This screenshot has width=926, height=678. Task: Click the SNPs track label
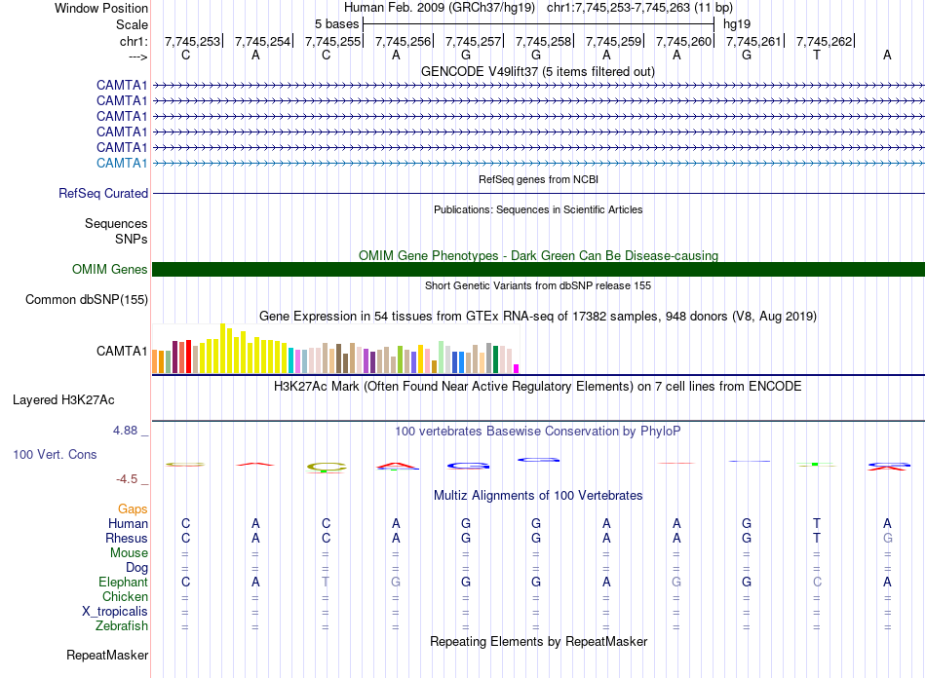pos(132,239)
